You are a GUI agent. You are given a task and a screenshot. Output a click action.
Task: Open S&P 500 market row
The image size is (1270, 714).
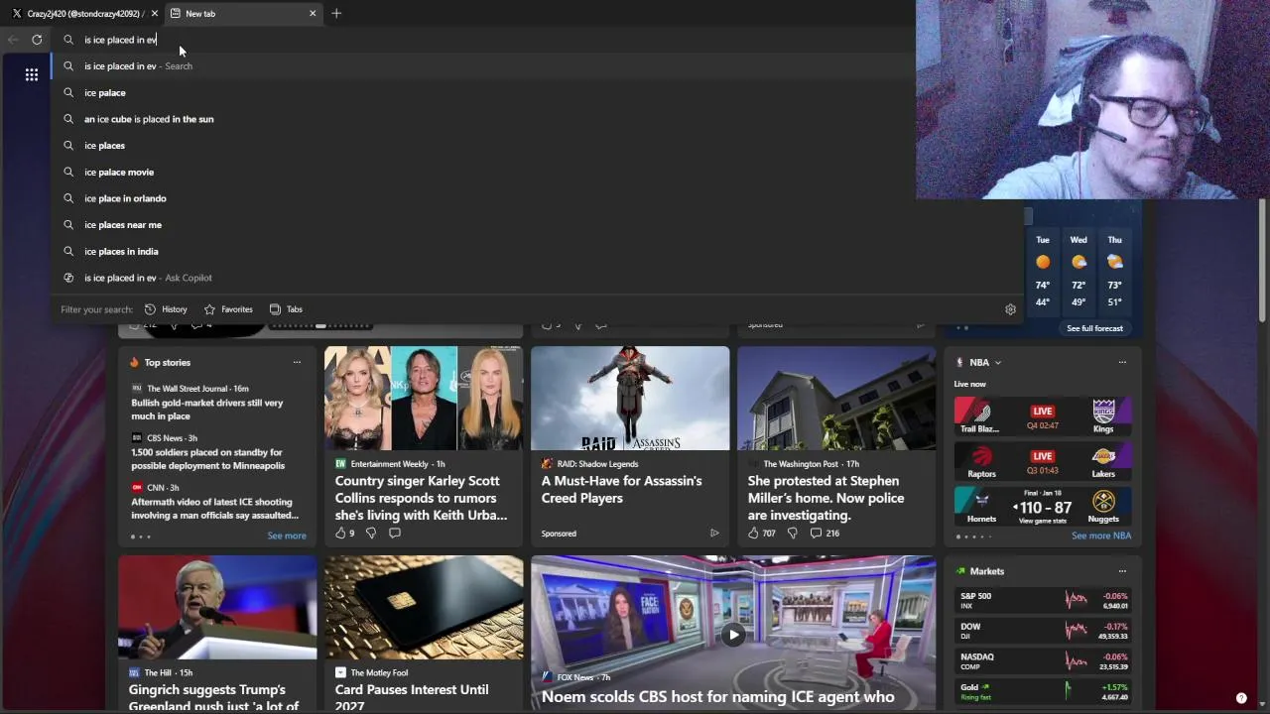tap(1043, 600)
